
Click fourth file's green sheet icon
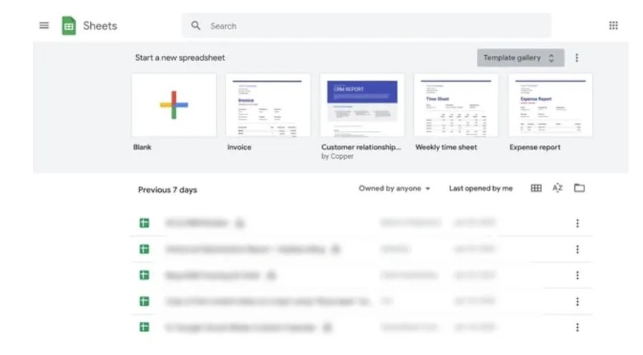pos(145,301)
